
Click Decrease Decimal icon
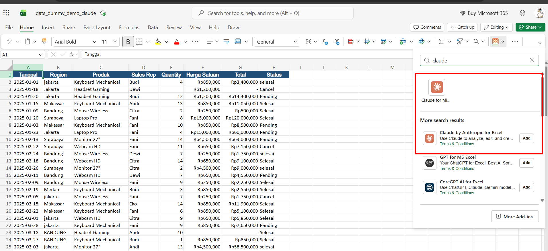tap(325, 42)
